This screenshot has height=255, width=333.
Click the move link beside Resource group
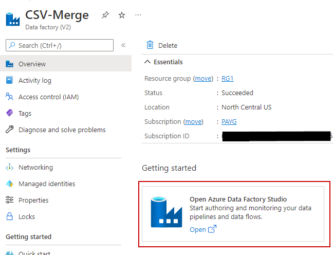203,79
